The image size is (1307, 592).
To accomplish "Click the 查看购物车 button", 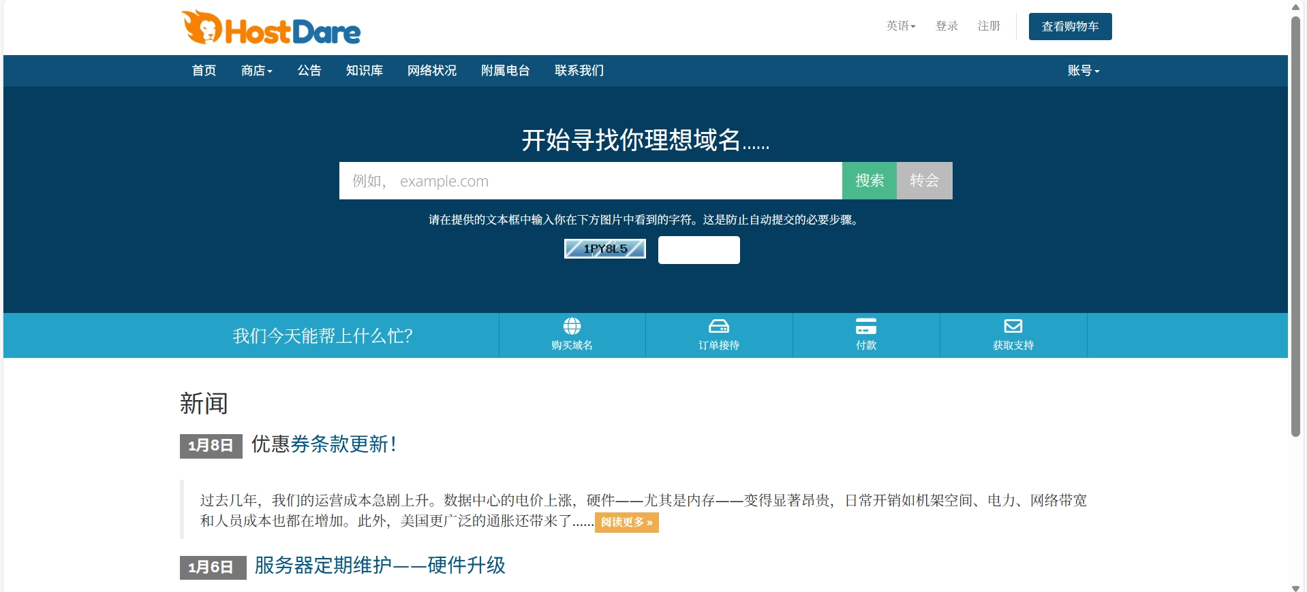I will [1070, 27].
